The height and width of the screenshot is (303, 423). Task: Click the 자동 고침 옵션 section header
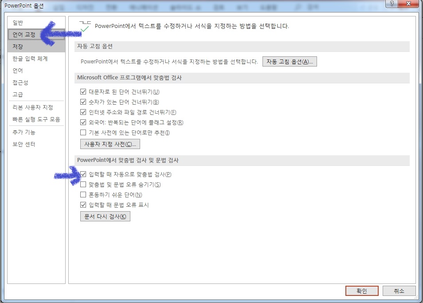pos(242,47)
